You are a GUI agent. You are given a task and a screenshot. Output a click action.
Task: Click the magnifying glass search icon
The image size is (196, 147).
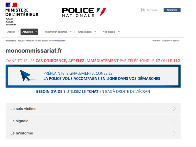[x=144, y=10]
